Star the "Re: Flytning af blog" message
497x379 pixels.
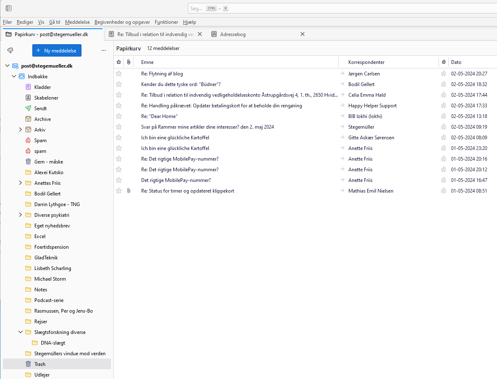[119, 74]
